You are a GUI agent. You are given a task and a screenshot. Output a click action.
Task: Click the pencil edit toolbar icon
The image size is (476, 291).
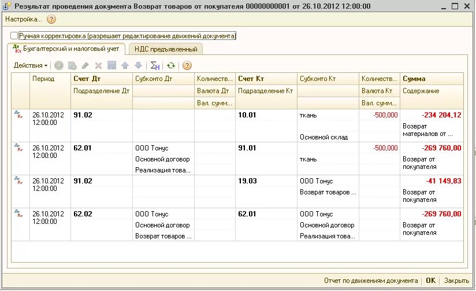click(x=85, y=65)
